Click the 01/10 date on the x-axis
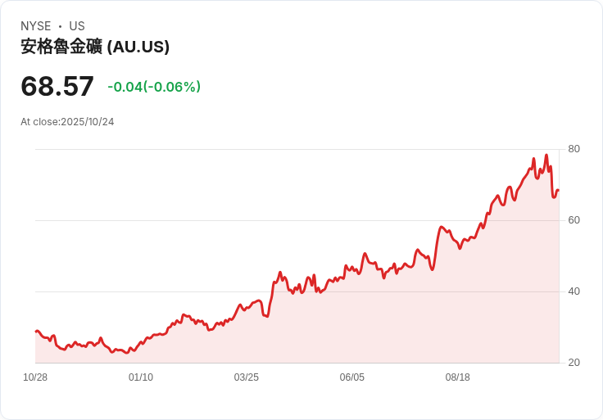This screenshot has height=420, width=603. pyautogui.click(x=141, y=377)
